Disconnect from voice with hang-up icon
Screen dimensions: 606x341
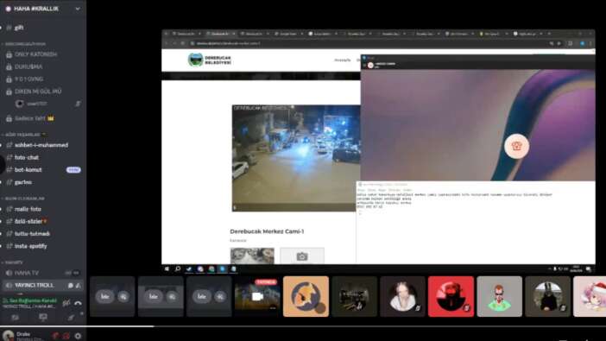click(78, 303)
